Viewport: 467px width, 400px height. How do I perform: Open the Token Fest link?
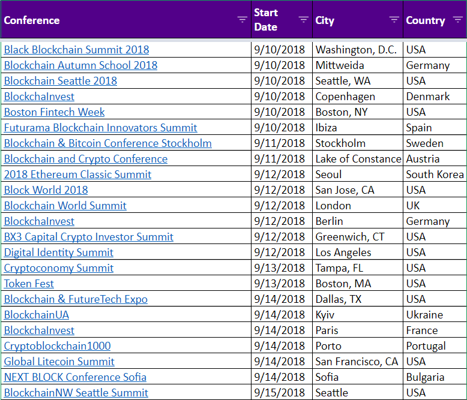coord(29,284)
